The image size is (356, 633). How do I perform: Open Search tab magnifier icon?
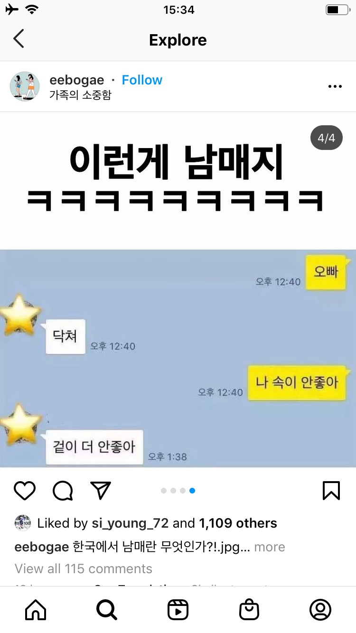(107, 610)
